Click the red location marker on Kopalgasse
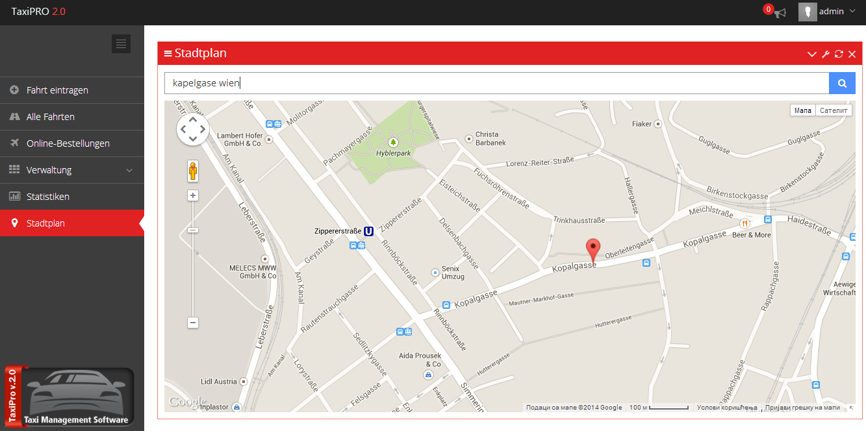The width and height of the screenshot is (866, 431). coord(592,250)
